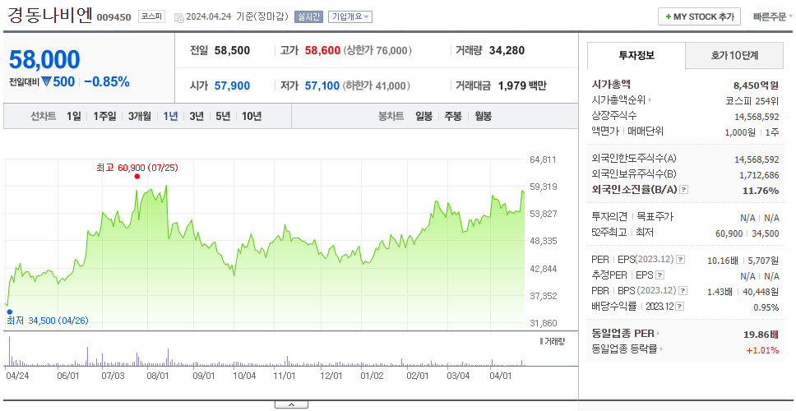
Task: Select the 1일 line chart period
Action: coord(74,116)
